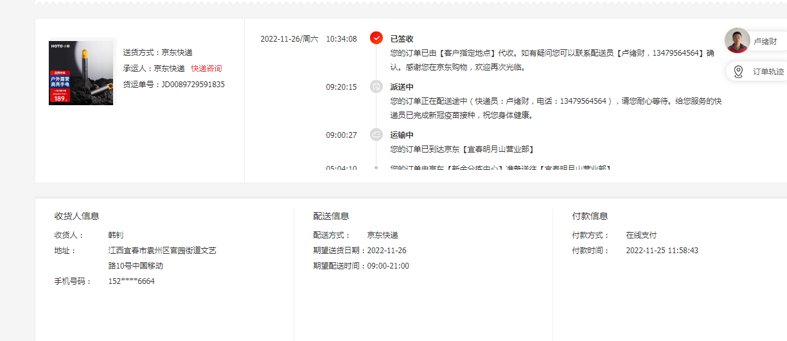Click the 期望送货日期：2022-11-26 line
Image resolution: width=787 pixels, height=341 pixels.
point(360,251)
